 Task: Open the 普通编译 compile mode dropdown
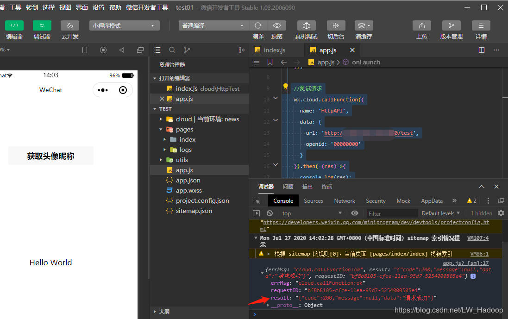[x=213, y=25]
